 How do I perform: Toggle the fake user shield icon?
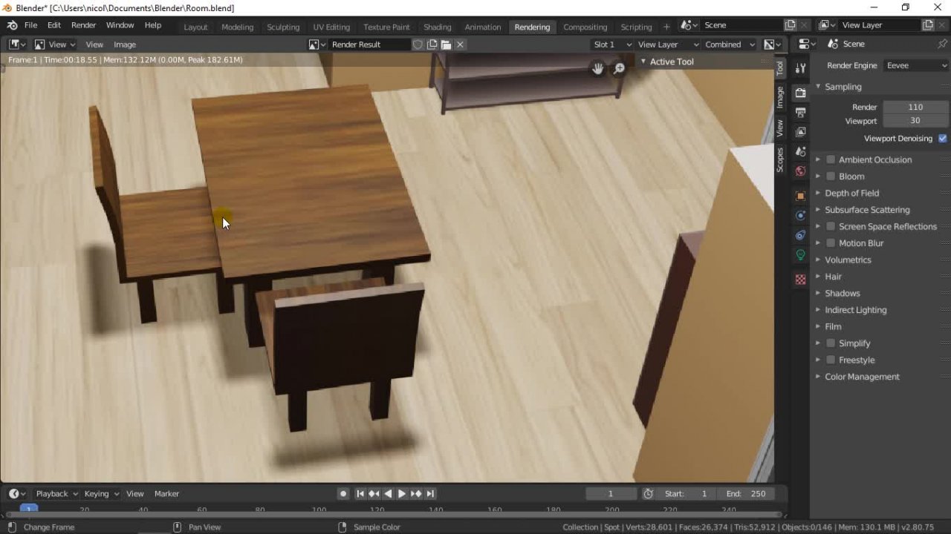pos(418,44)
